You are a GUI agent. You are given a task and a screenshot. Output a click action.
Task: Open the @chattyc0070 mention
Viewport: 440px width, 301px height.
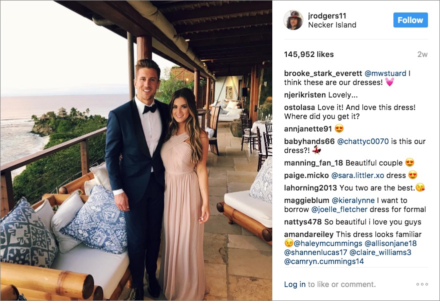pyautogui.click(x=363, y=141)
